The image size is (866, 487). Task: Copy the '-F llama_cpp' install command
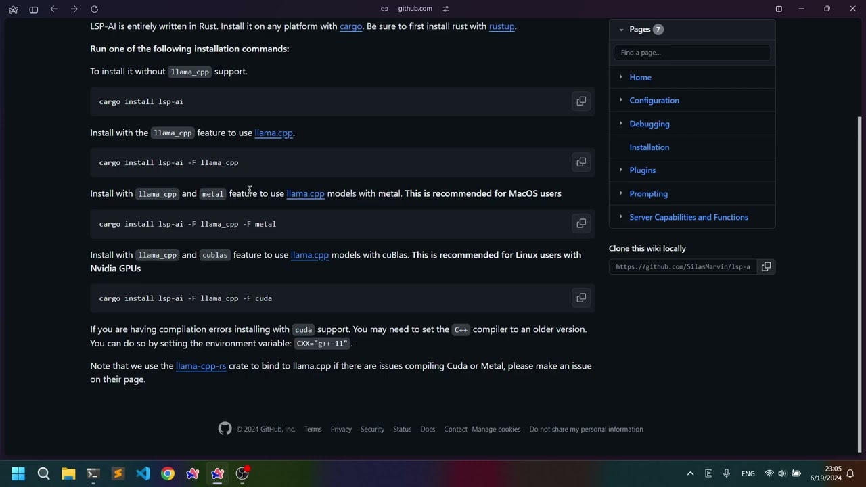581,162
